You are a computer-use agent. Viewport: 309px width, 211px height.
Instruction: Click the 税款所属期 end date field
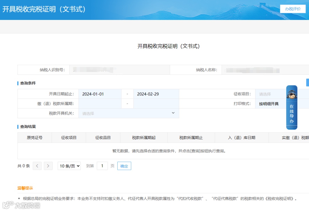pyautogui.click(x=156, y=104)
